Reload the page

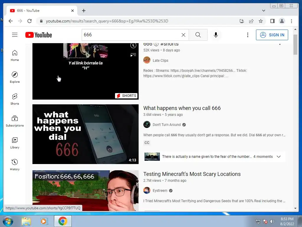29,21
